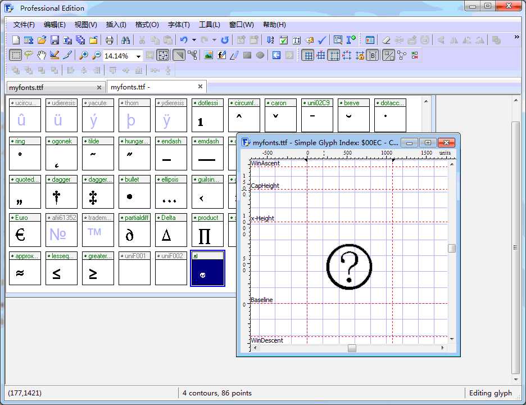Image resolution: width=526 pixels, height=405 pixels.
Task: Click the insert character icon with green plus
Action: pos(351,40)
